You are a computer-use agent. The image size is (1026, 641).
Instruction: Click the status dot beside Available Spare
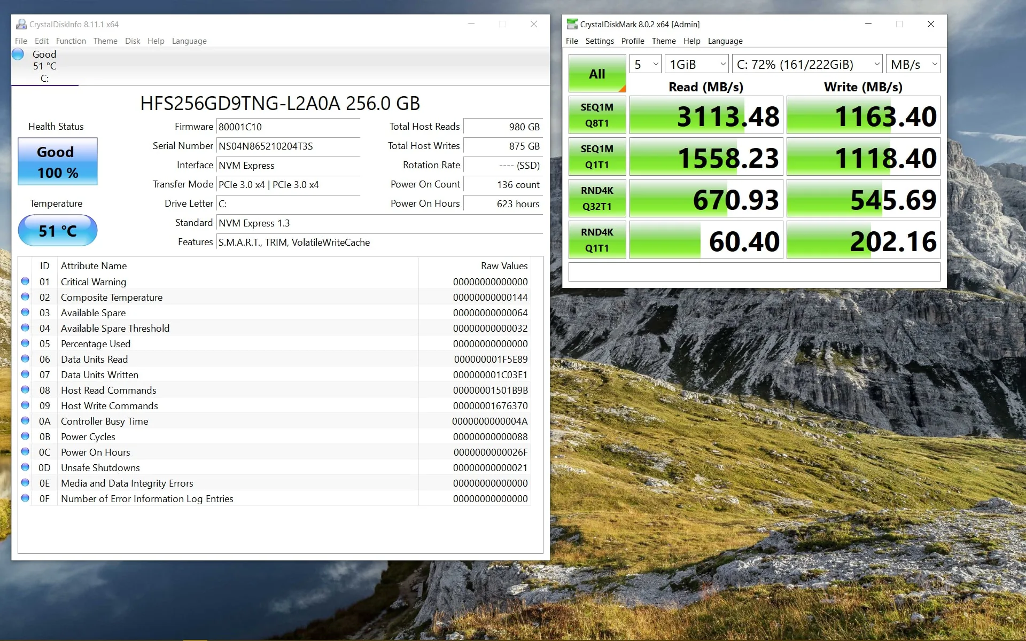pos(25,312)
